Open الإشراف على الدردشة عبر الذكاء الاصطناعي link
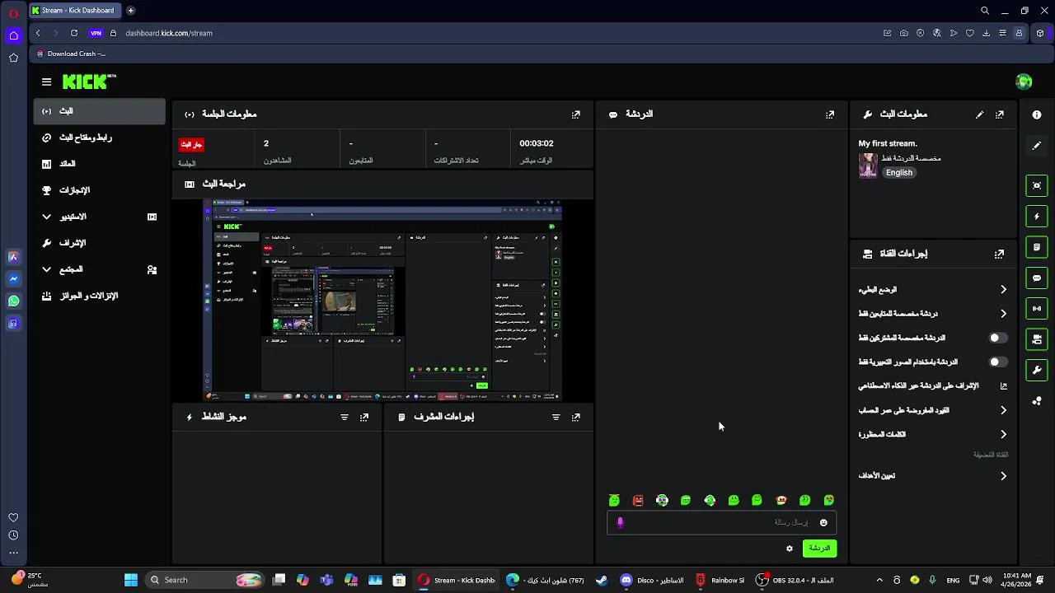1055x593 pixels. pos(932,385)
